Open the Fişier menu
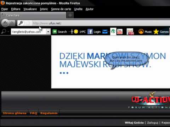This screenshot has height=127, width=170. pyautogui.click(x=5, y=9)
